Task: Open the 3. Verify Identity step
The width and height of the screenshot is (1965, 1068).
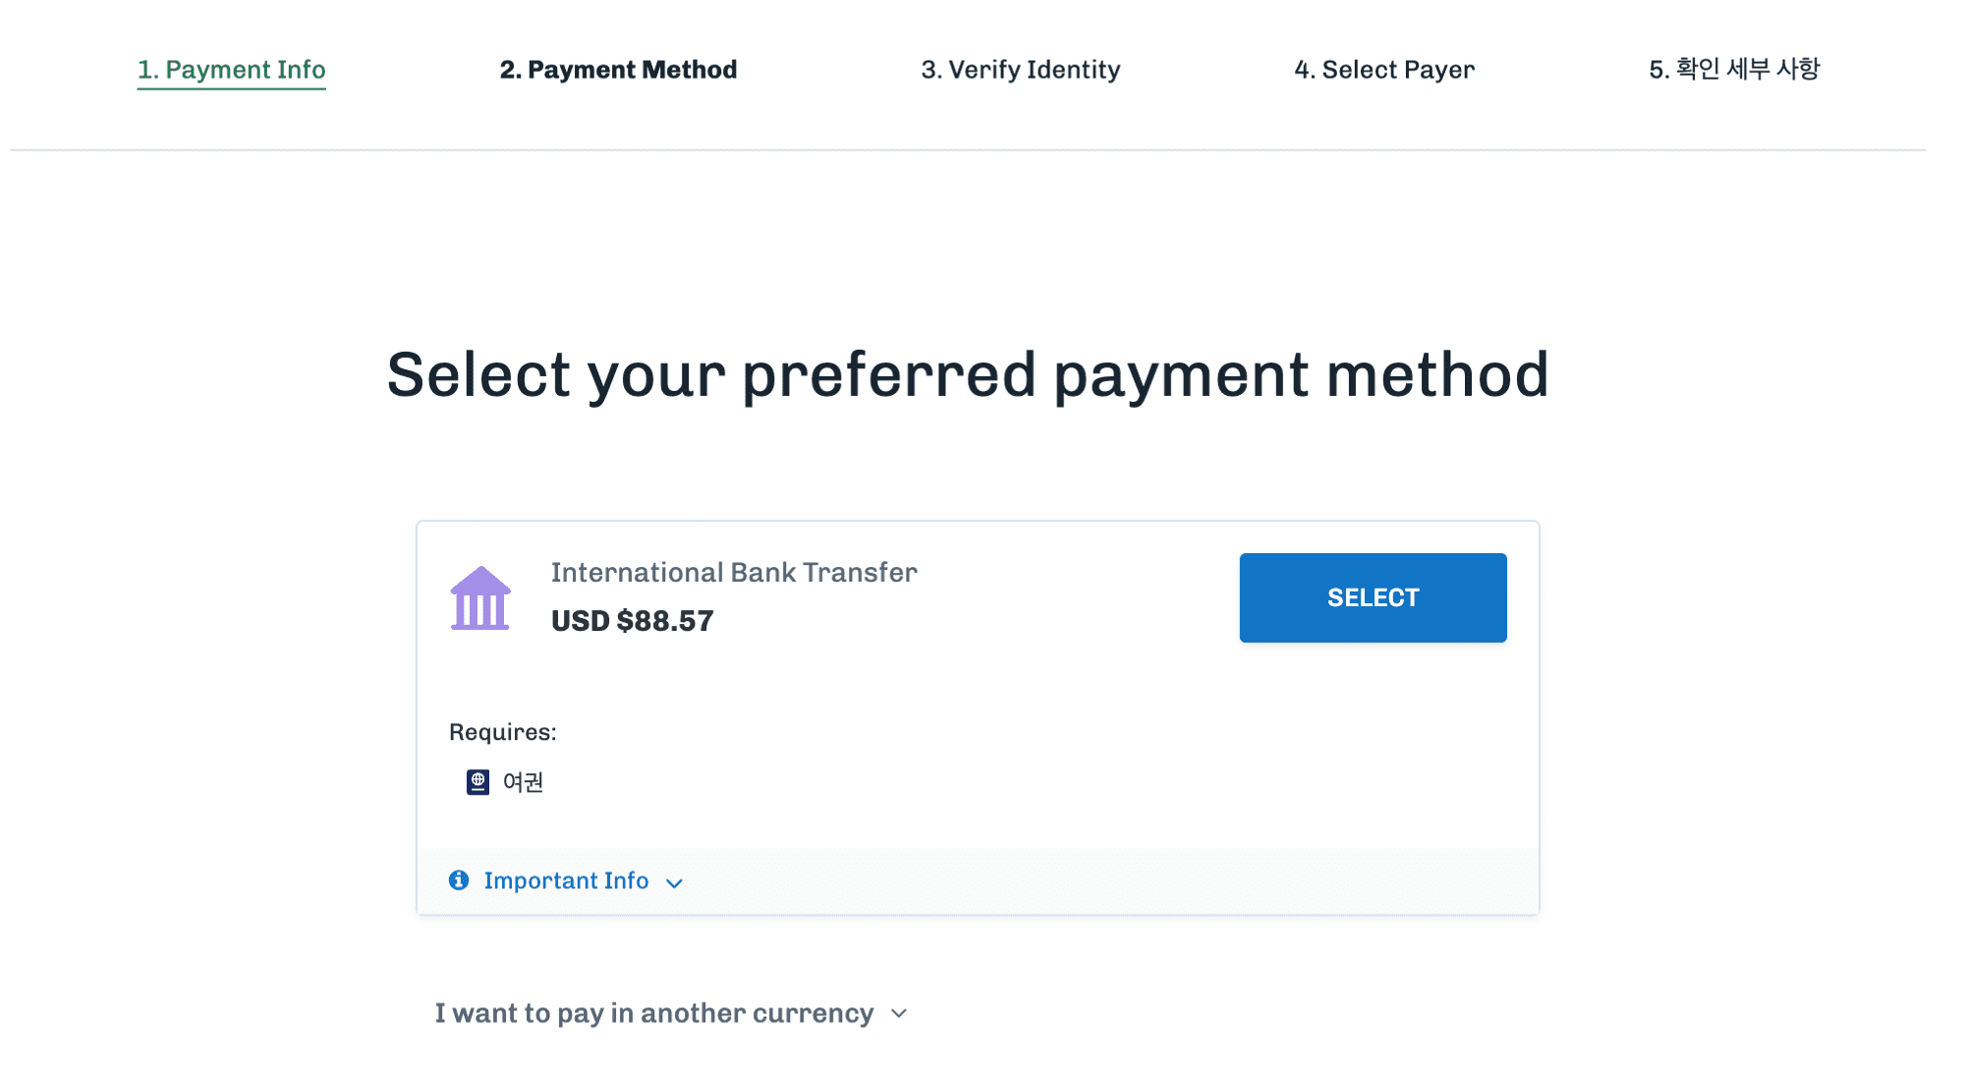Action: (1021, 70)
